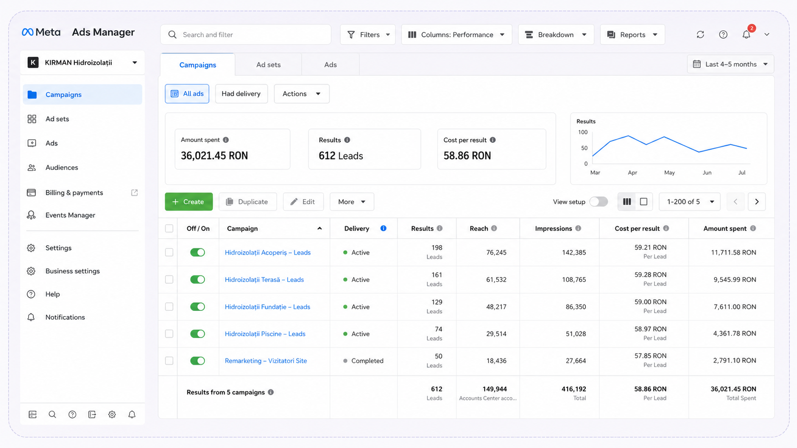Open the Actions dropdown

(302, 94)
